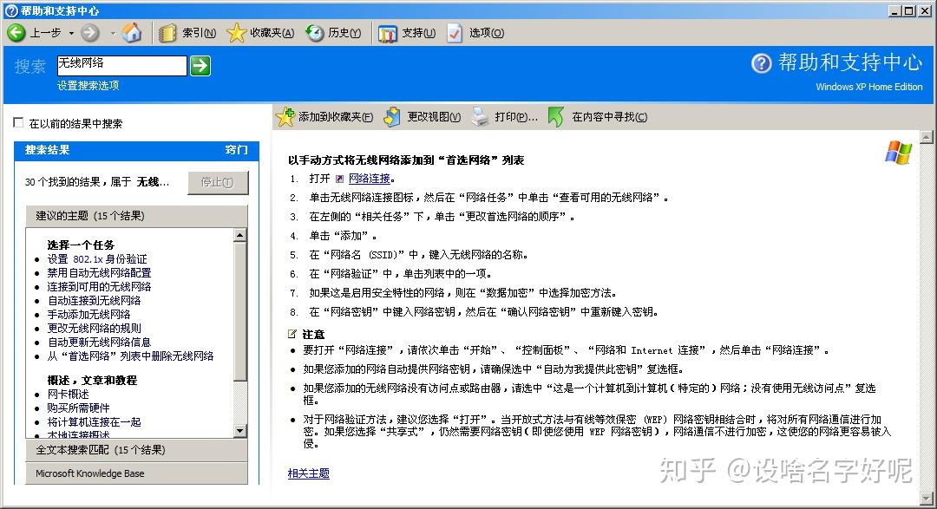Viewport: 937px width, 509px height.
Task: Open the 索引 (Index) panel
Action: [182, 33]
